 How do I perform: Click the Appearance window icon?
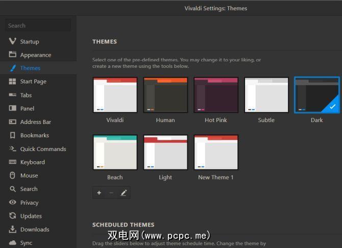click(x=12, y=54)
